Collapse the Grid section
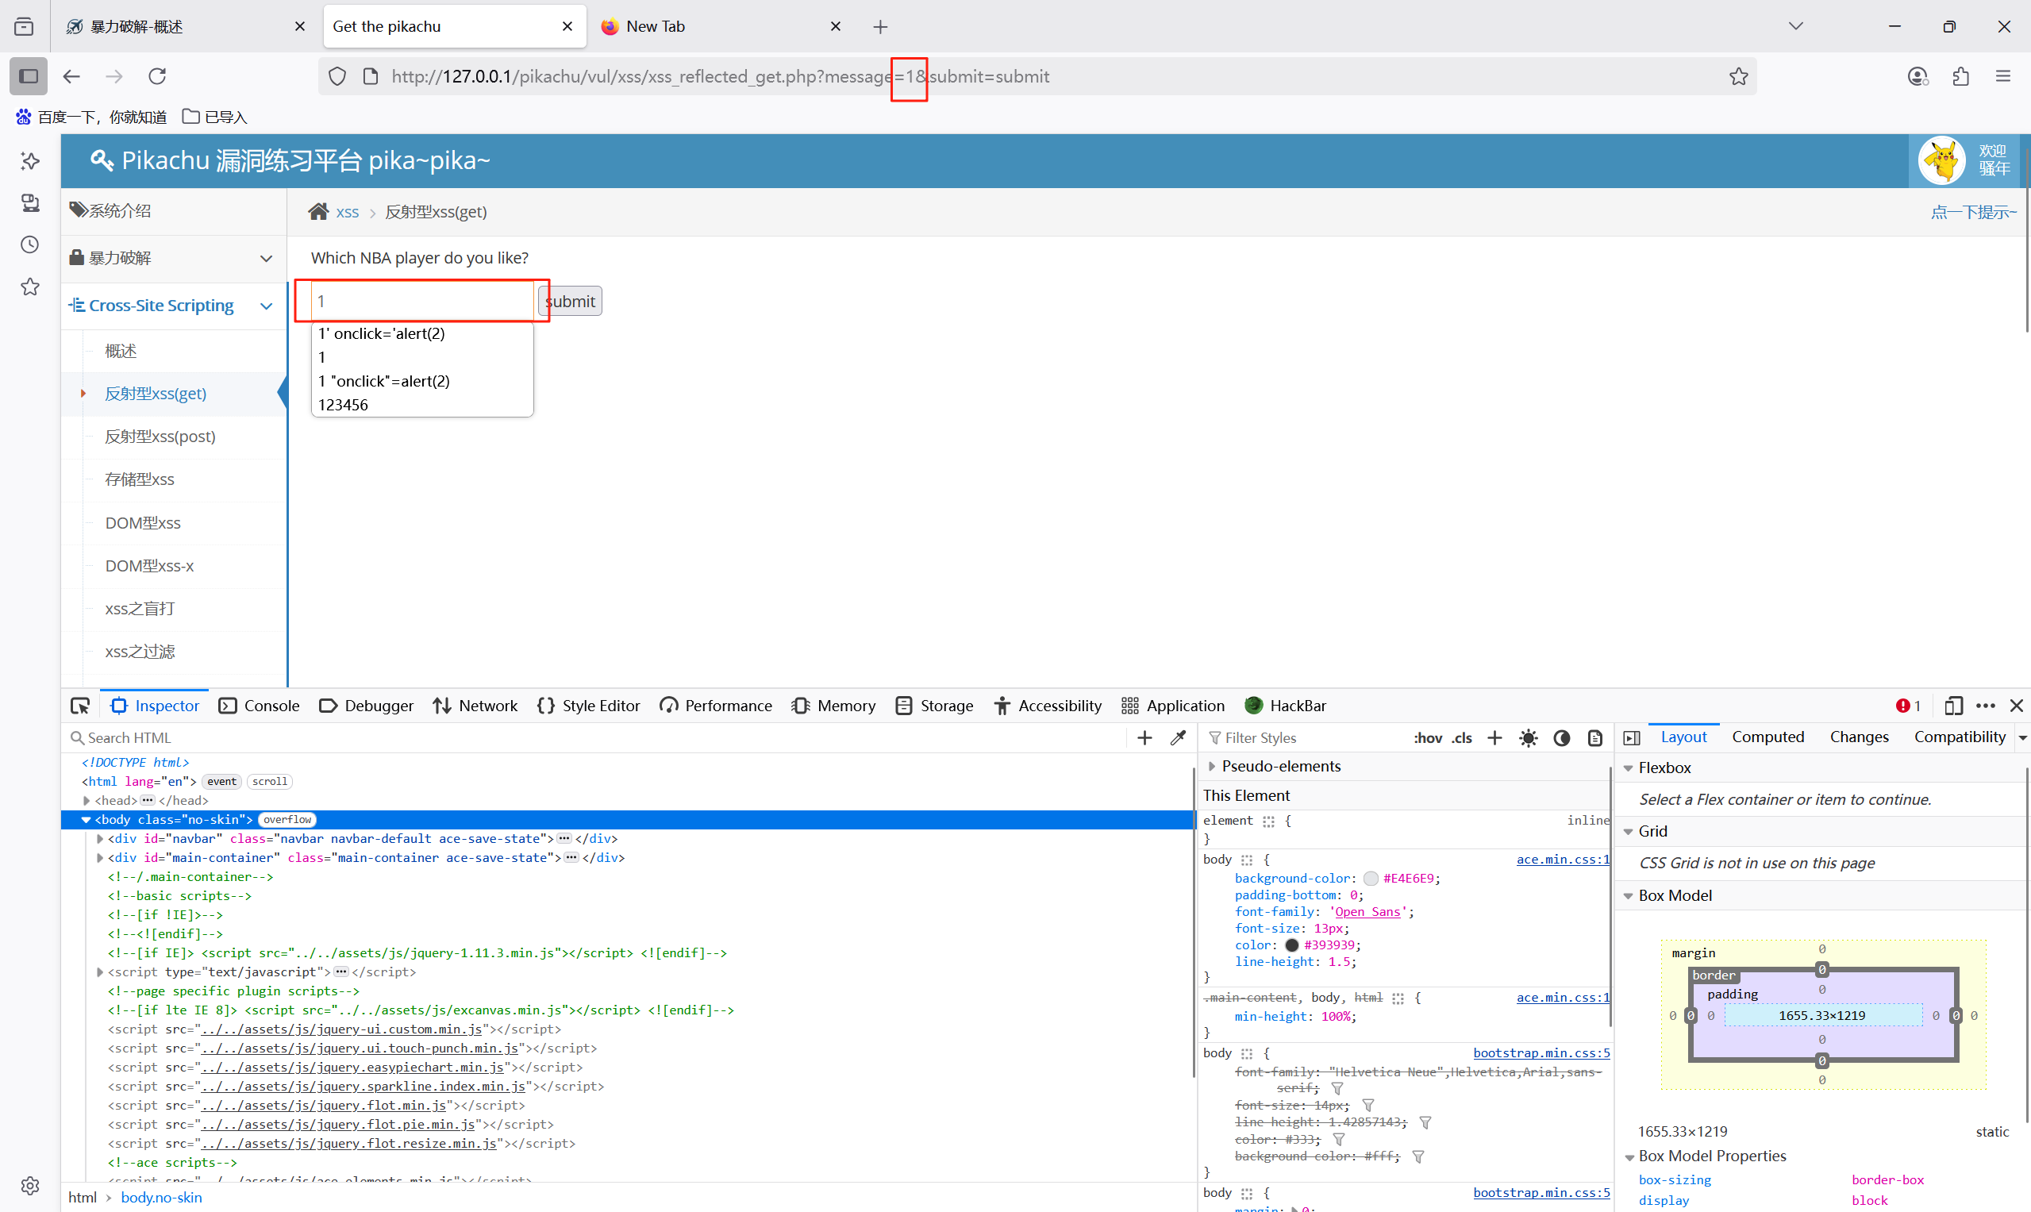The height and width of the screenshot is (1212, 2031). click(x=1628, y=831)
